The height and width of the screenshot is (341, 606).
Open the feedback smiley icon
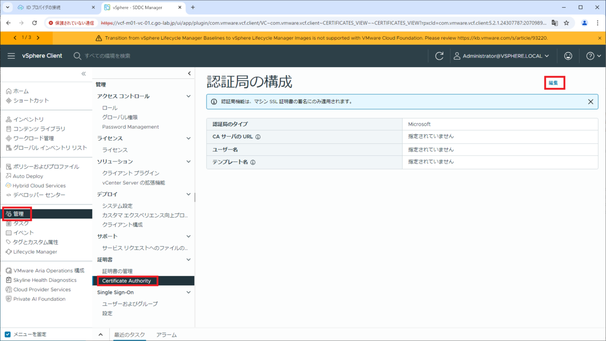[x=568, y=56]
